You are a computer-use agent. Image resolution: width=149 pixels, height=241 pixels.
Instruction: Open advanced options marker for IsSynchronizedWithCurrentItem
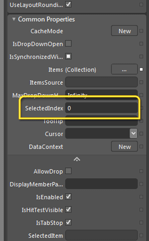click(x=141, y=56)
